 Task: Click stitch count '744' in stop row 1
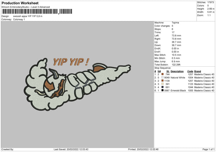pyautogui.click(x=167, y=74)
